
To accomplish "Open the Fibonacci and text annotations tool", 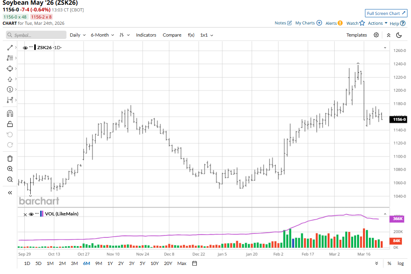I will (10, 58).
